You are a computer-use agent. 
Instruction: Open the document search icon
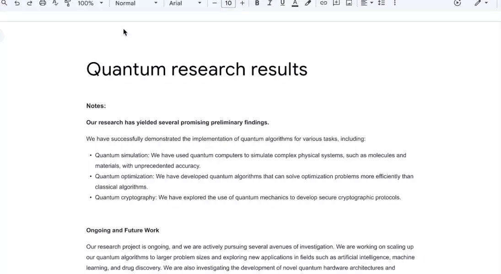4,3
